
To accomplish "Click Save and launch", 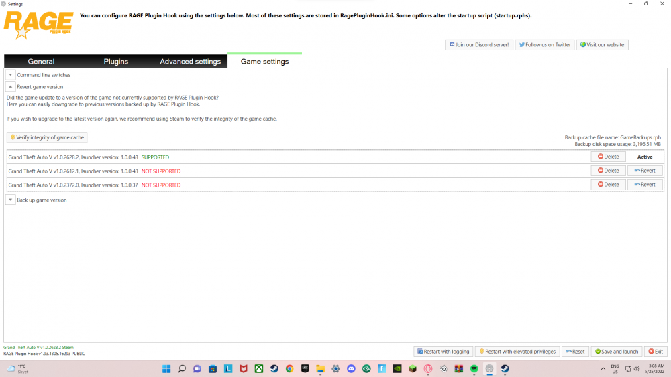I will (x=617, y=352).
